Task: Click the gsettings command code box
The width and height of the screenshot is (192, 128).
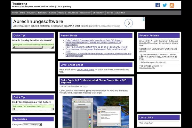Action: (33, 44)
